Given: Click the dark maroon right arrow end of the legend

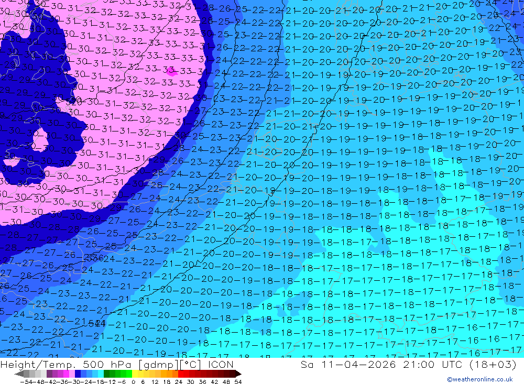Looking at the screenshot, I should pyautogui.click(x=238, y=374).
